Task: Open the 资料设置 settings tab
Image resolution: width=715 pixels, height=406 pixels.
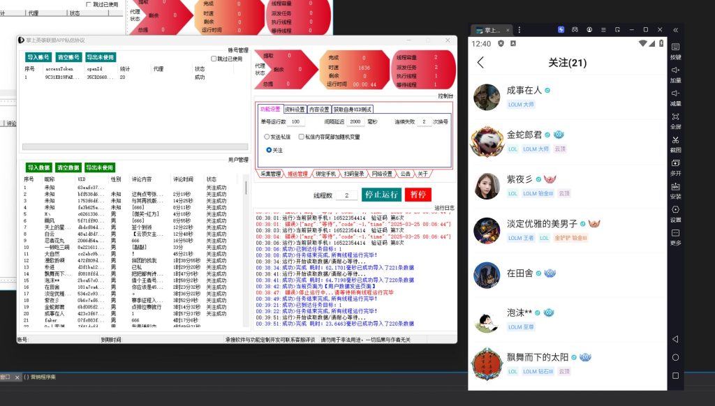Action: click(295, 110)
